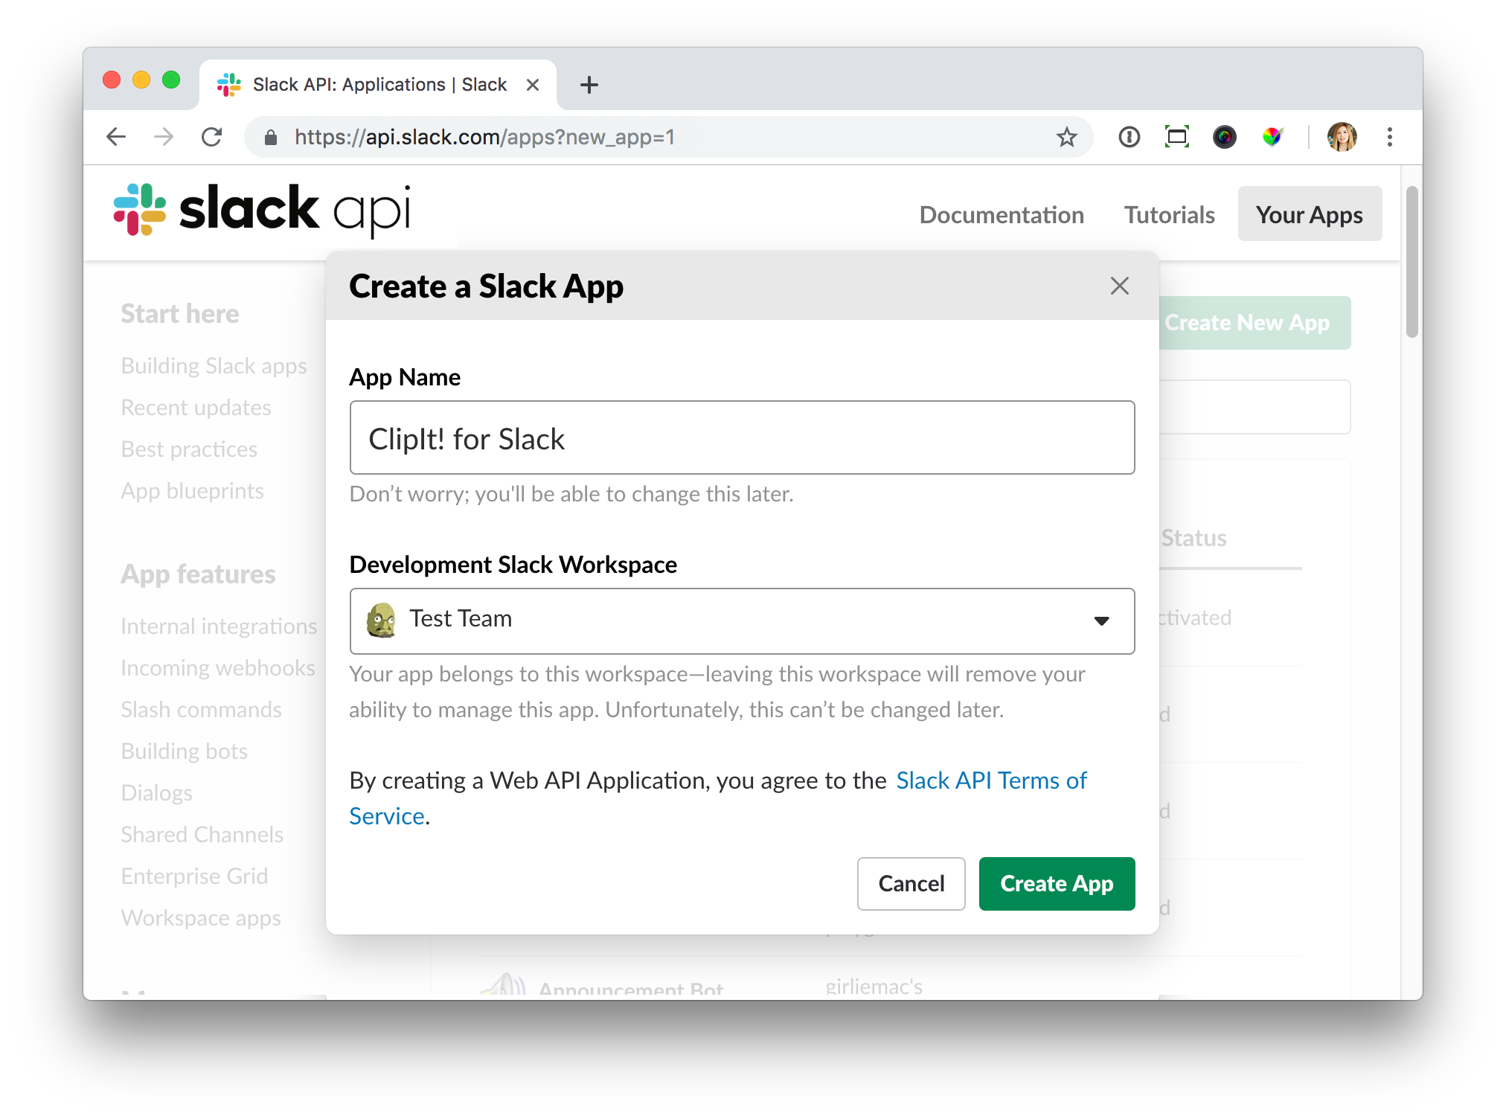Click the reload page icon
The width and height of the screenshot is (1506, 1119).
click(211, 136)
